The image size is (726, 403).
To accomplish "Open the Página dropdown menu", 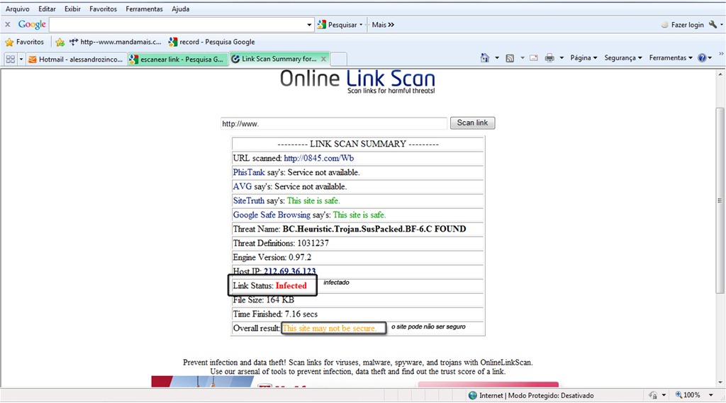I will [583, 58].
